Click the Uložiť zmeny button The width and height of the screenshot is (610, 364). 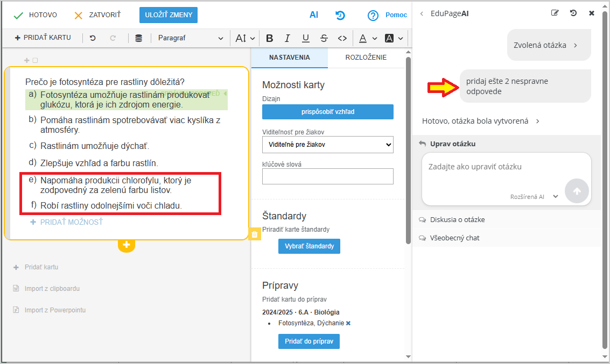tap(169, 15)
